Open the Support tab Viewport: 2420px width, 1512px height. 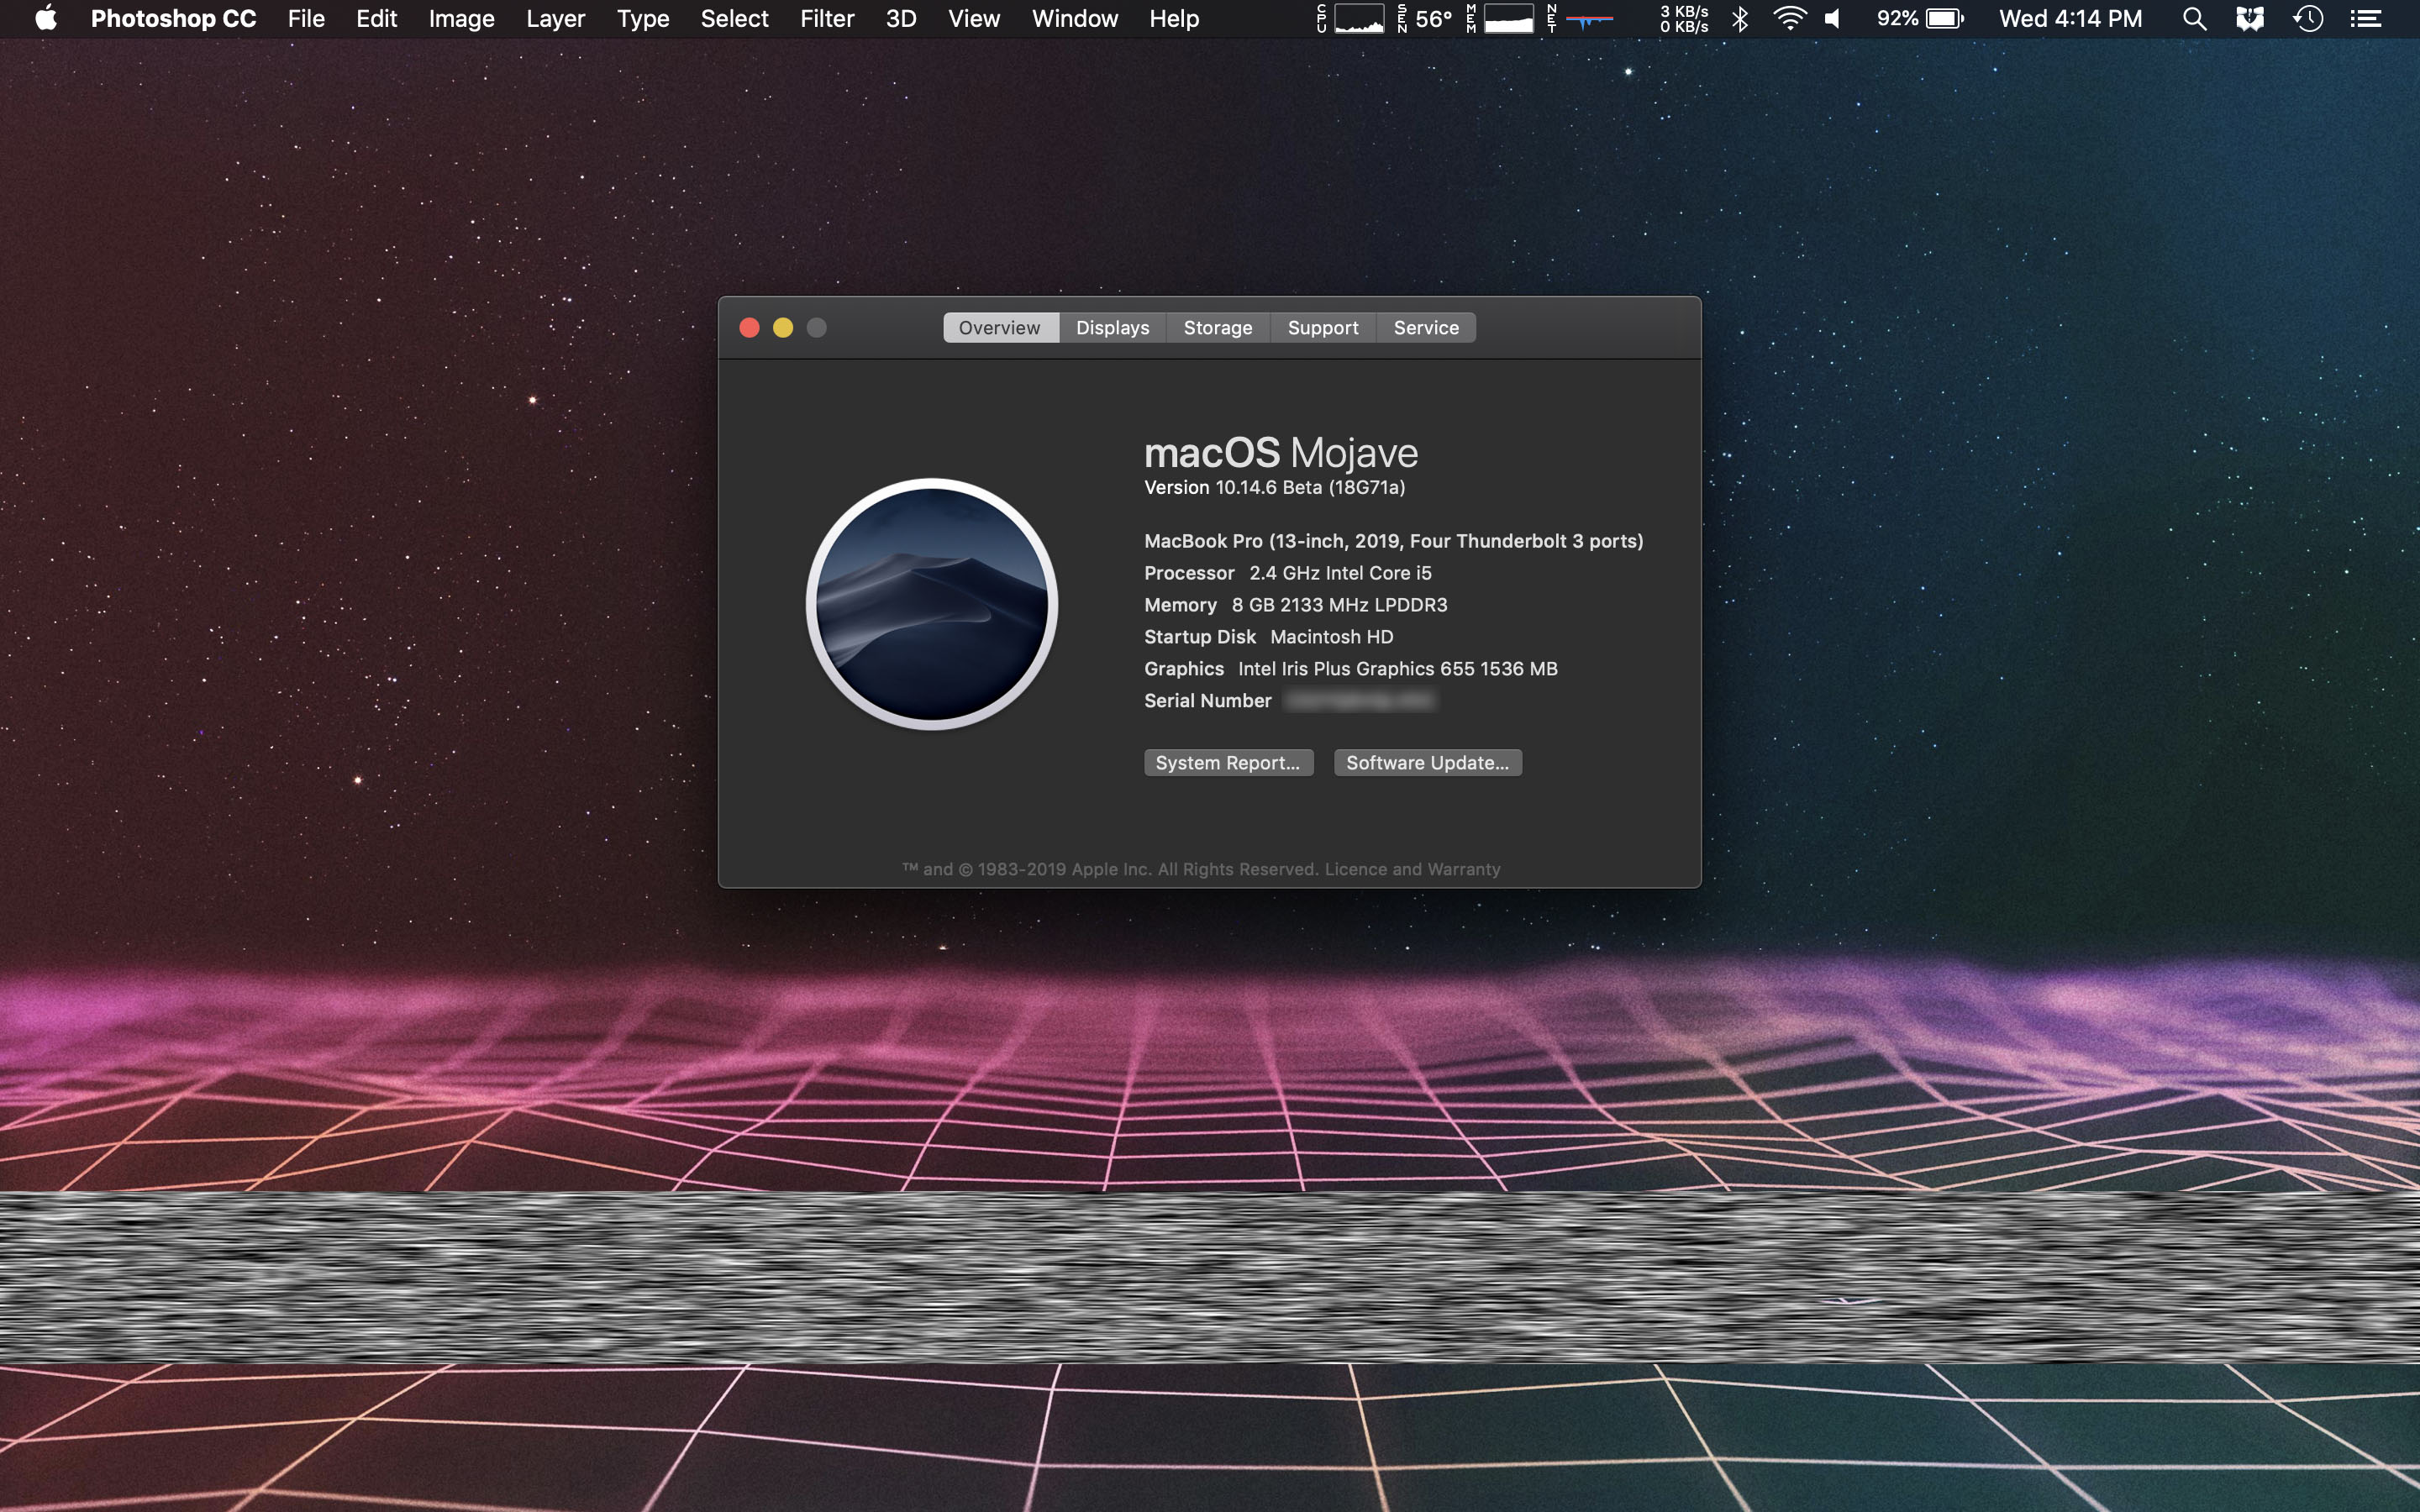click(1322, 328)
